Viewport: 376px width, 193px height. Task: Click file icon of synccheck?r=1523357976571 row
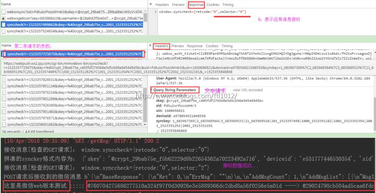coord(4,118)
